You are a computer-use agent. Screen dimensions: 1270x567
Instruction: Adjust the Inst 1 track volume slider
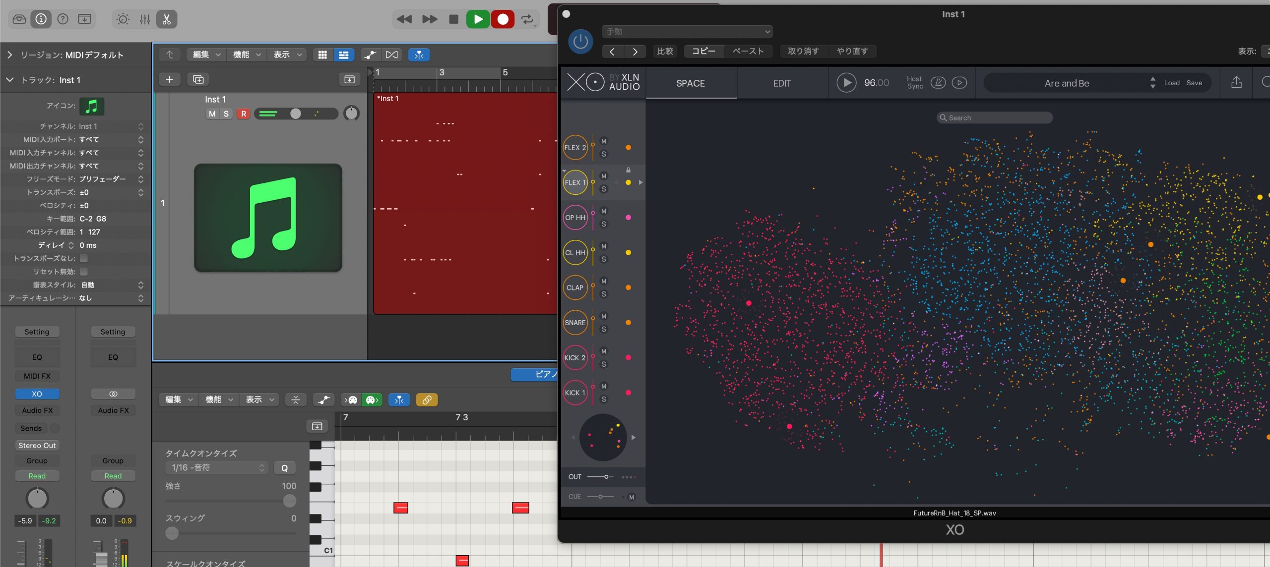296,114
